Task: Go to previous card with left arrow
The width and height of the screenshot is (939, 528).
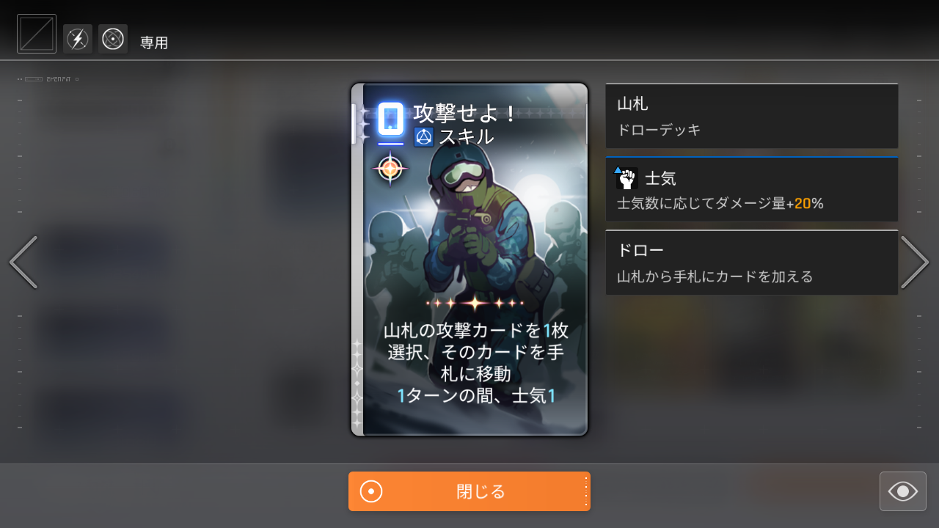Action: coord(23,262)
